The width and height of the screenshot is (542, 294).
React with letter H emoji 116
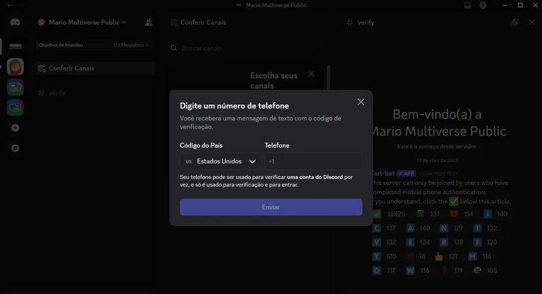tap(480, 257)
